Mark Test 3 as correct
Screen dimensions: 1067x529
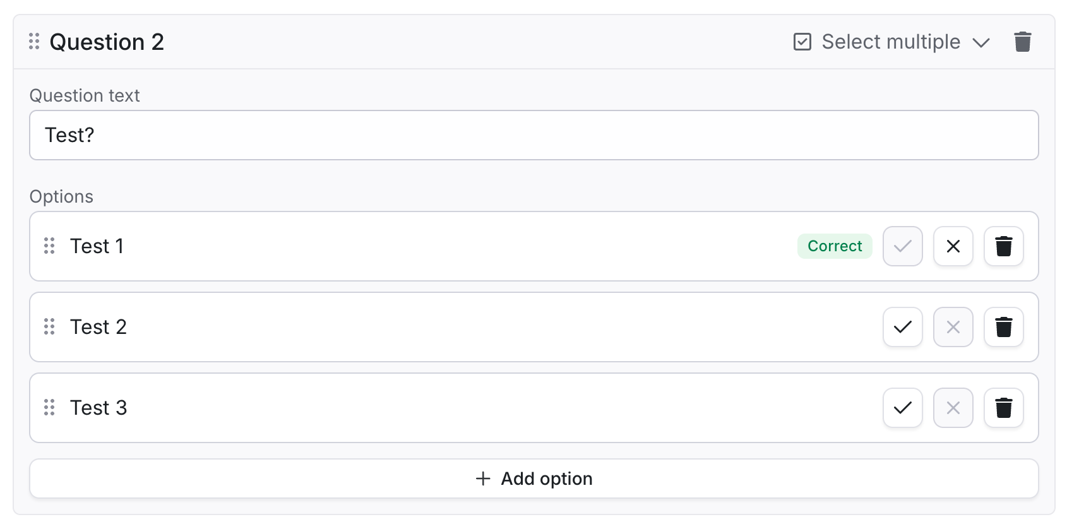902,407
